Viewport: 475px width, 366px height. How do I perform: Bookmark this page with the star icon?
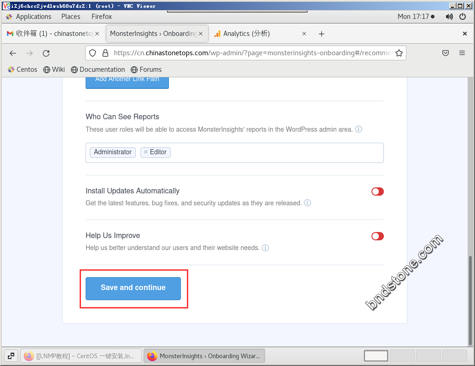point(399,53)
